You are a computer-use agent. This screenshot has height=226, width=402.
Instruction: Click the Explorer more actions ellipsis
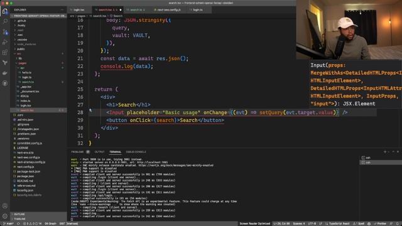(62, 10)
